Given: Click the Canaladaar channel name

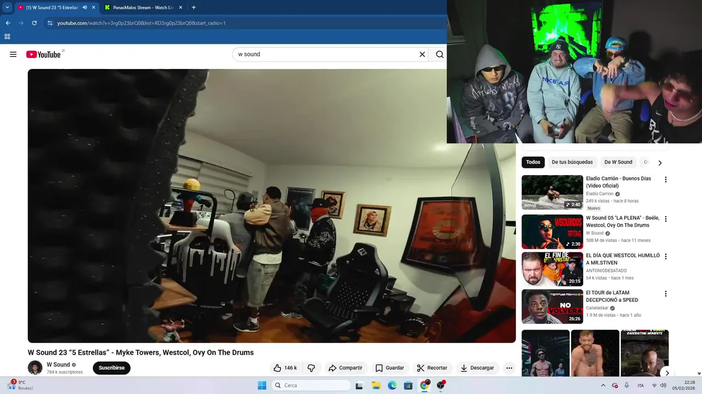Looking at the screenshot, I should [x=597, y=308].
